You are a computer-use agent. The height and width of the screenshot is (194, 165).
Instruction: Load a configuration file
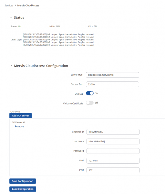tap(23, 189)
